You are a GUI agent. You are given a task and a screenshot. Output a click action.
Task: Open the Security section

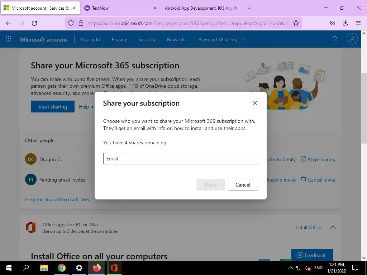[147, 39]
